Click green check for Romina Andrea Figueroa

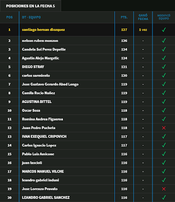point(164,119)
